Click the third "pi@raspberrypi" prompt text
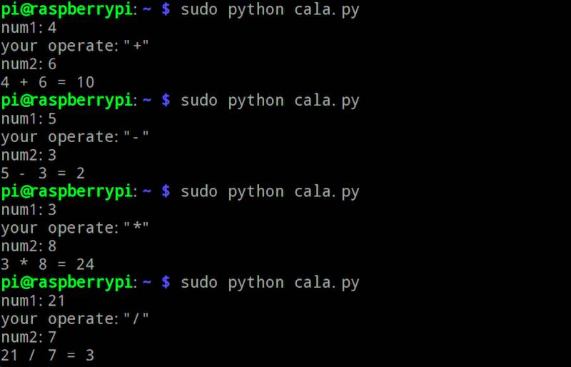The width and height of the screenshot is (571, 367). [66, 191]
